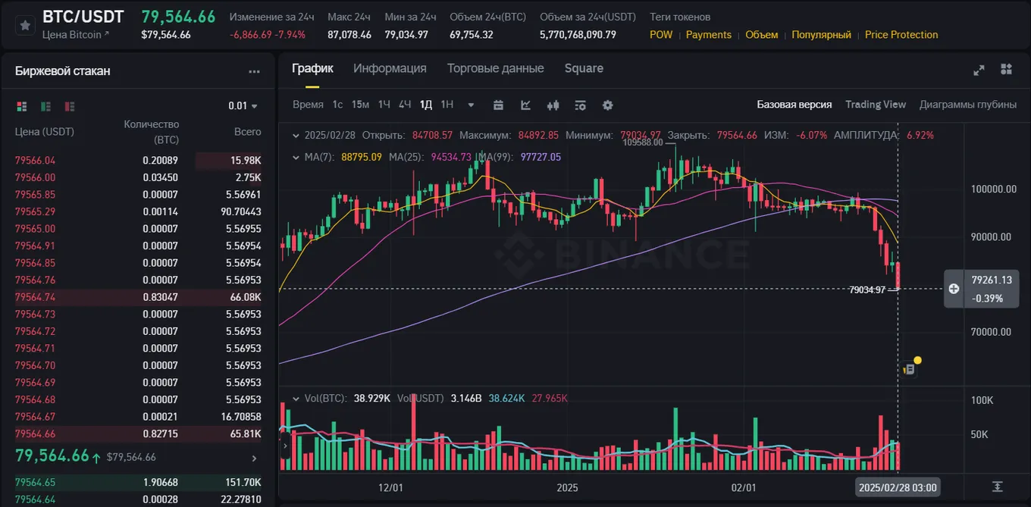Collapse the 2025/02/28 OHLC info row
Screen dimensions: 1031x507
[296, 136]
